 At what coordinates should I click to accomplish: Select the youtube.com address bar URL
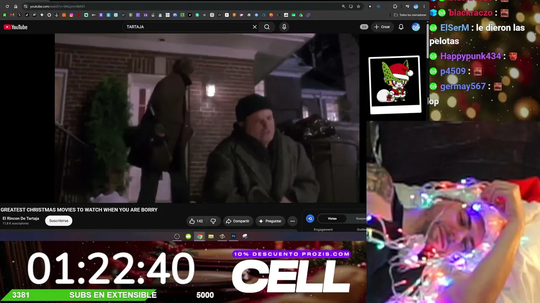(x=57, y=6)
